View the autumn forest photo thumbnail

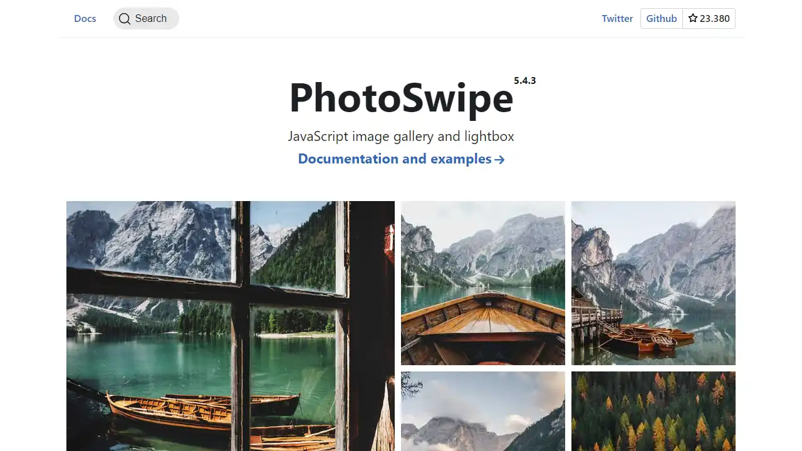pyautogui.click(x=653, y=412)
